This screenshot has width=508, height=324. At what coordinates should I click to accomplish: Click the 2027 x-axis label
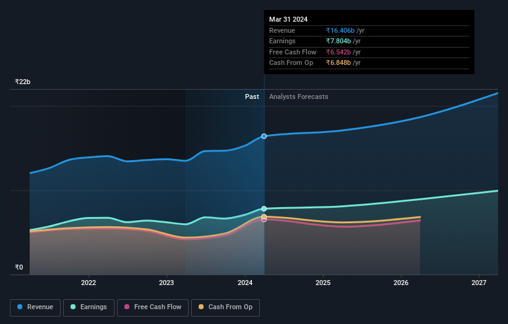click(479, 283)
